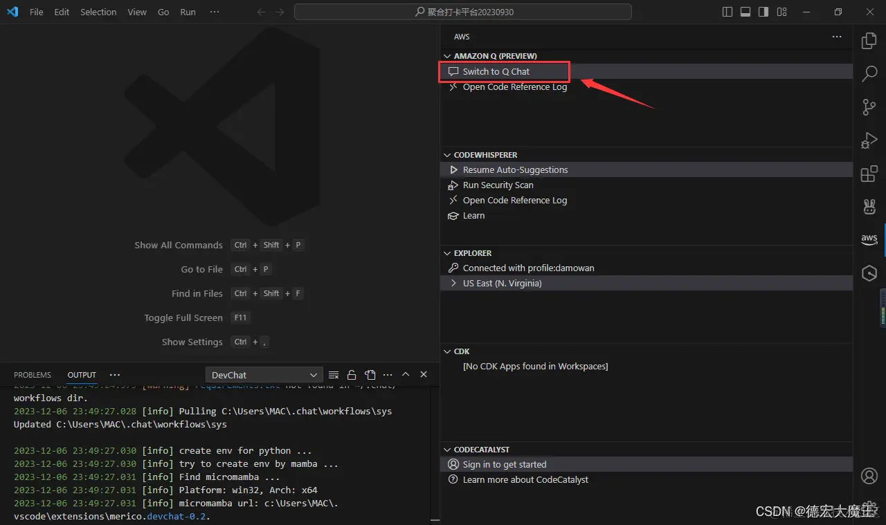
Task: Open panel more actions ellipsis beside lock
Action: coord(388,375)
